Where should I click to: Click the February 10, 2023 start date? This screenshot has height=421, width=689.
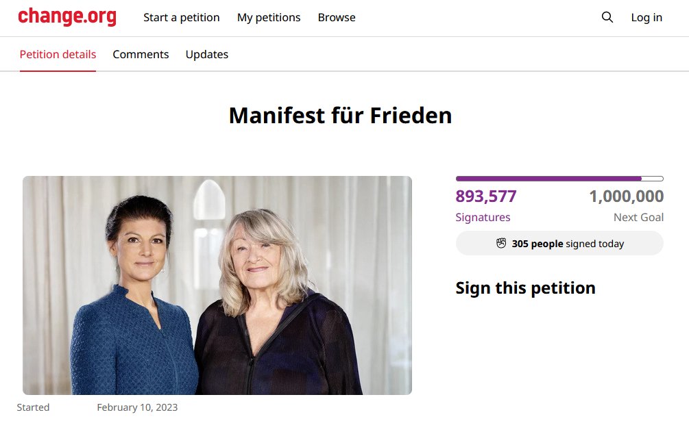click(x=137, y=407)
